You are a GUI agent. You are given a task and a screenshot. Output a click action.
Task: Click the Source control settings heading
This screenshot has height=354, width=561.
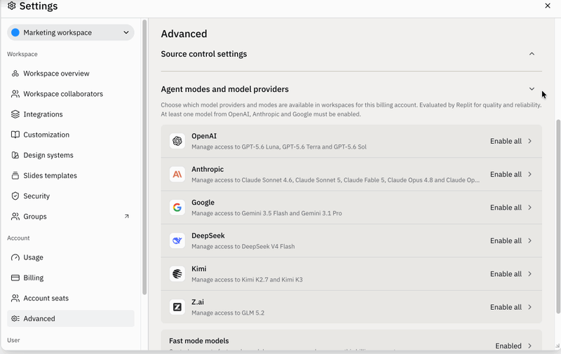pos(203,54)
